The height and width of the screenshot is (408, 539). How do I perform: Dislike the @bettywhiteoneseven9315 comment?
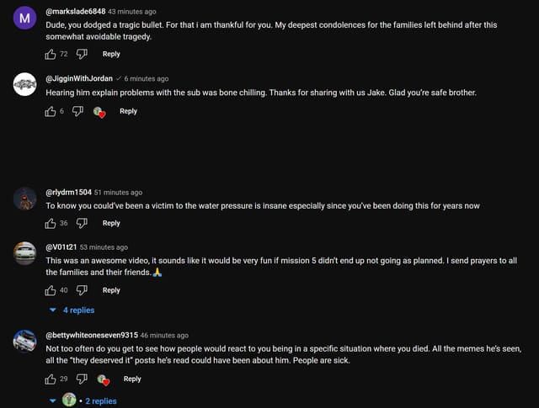(x=82, y=379)
